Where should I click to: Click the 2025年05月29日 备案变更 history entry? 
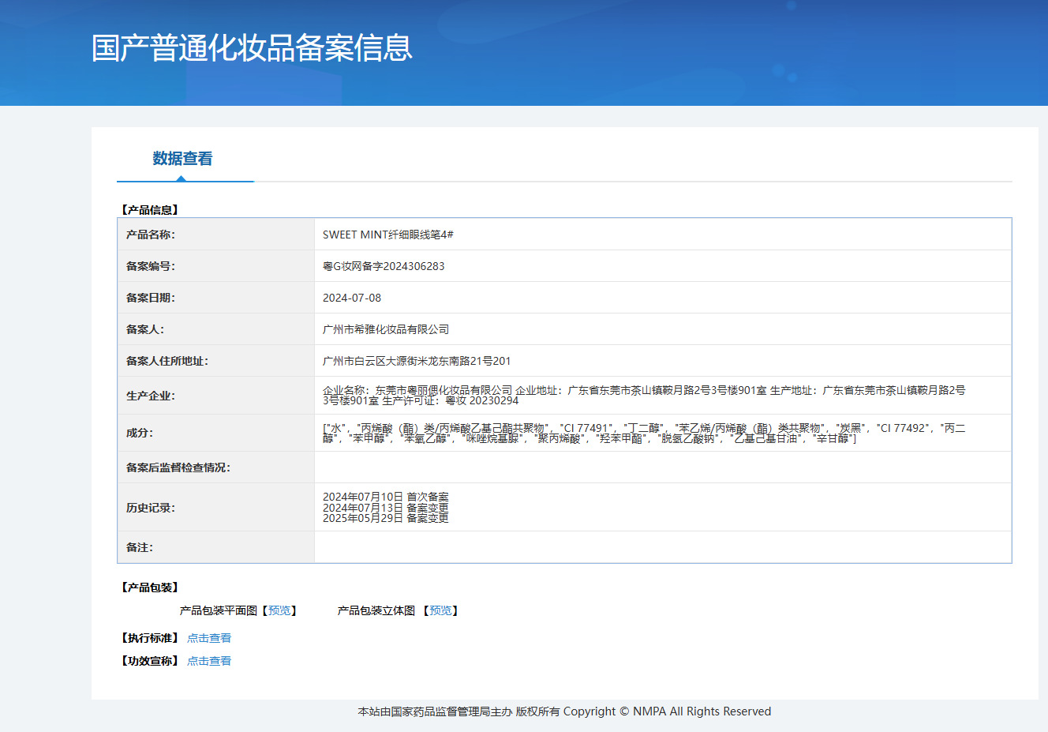[x=386, y=518]
